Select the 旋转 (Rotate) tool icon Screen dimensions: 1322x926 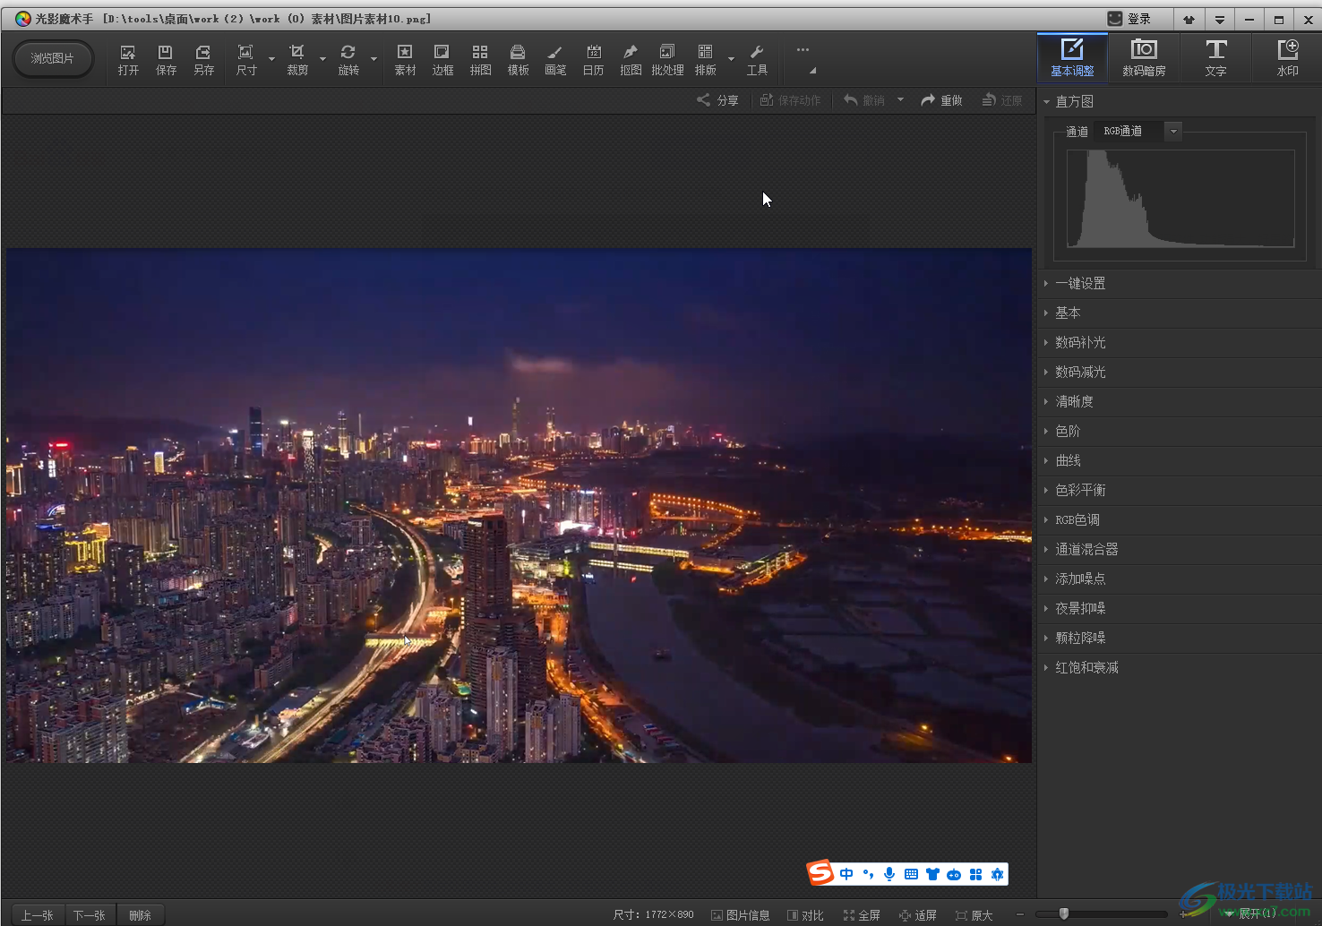(348, 59)
